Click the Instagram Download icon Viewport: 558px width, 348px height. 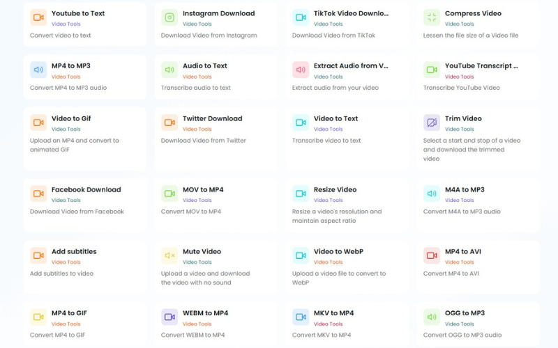(169, 17)
